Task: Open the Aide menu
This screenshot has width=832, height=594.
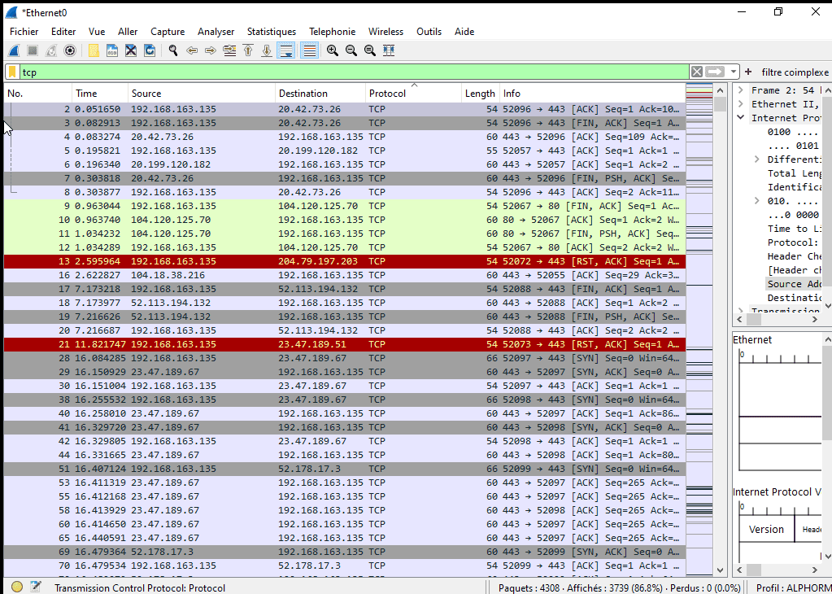Action: tap(464, 32)
